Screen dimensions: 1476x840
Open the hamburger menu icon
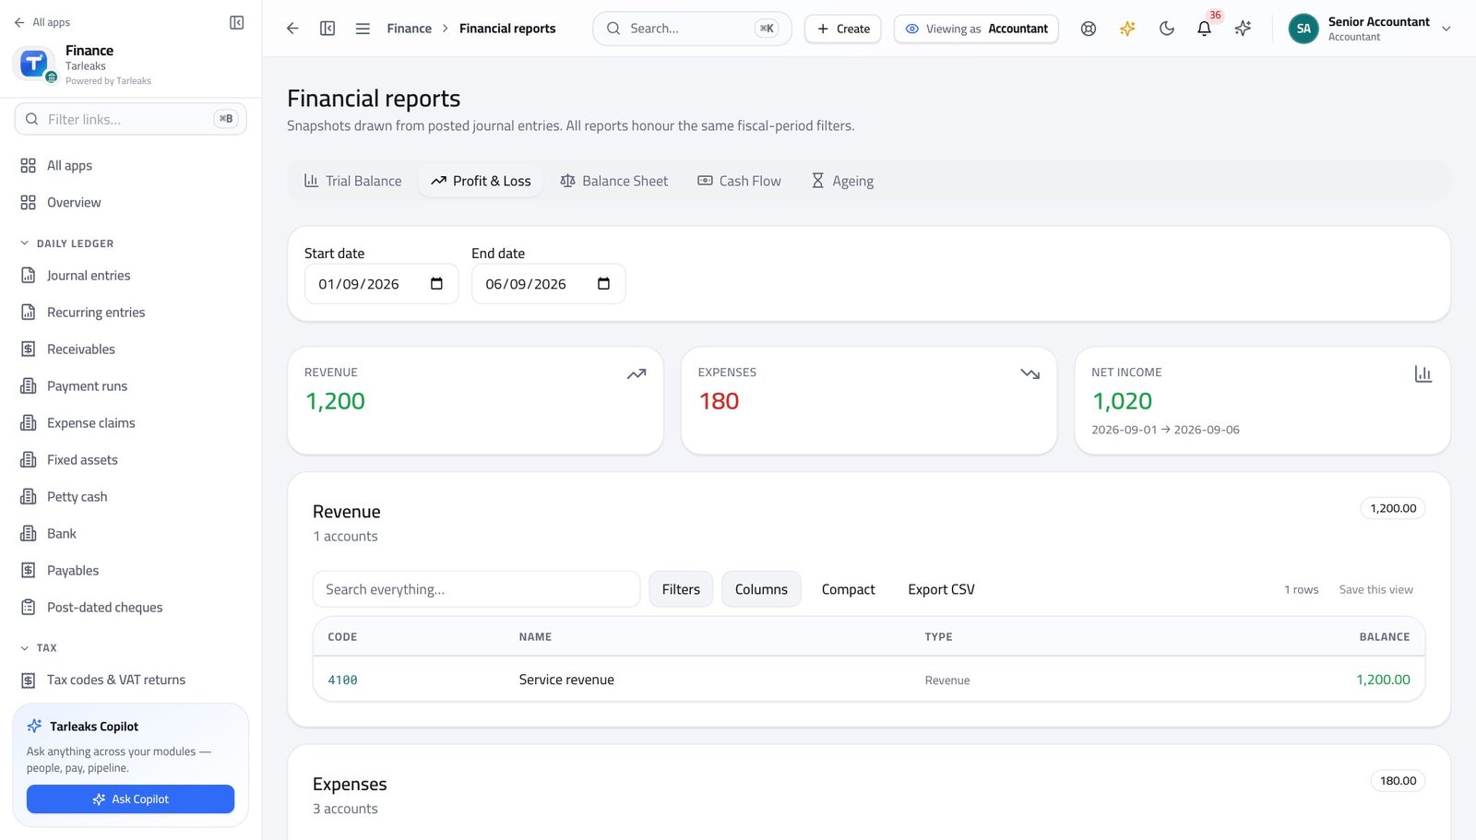coord(363,29)
